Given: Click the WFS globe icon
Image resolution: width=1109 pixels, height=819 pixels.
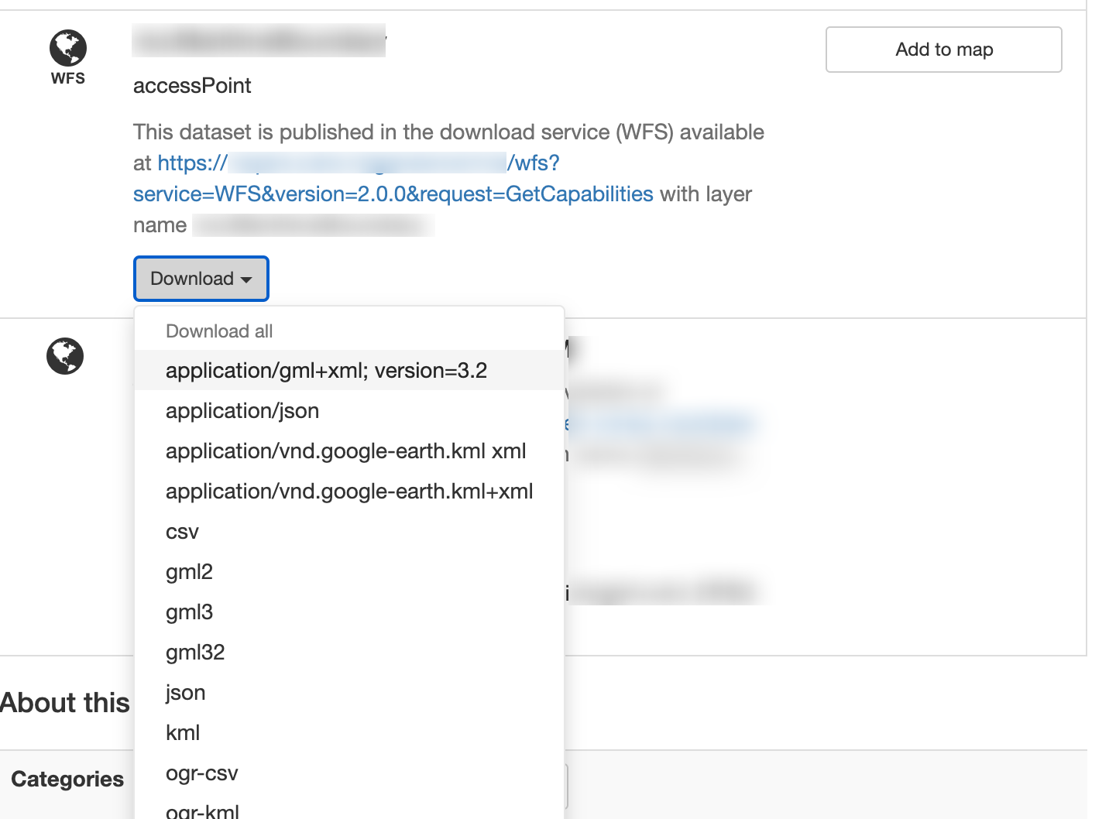Looking at the screenshot, I should click(x=68, y=48).
